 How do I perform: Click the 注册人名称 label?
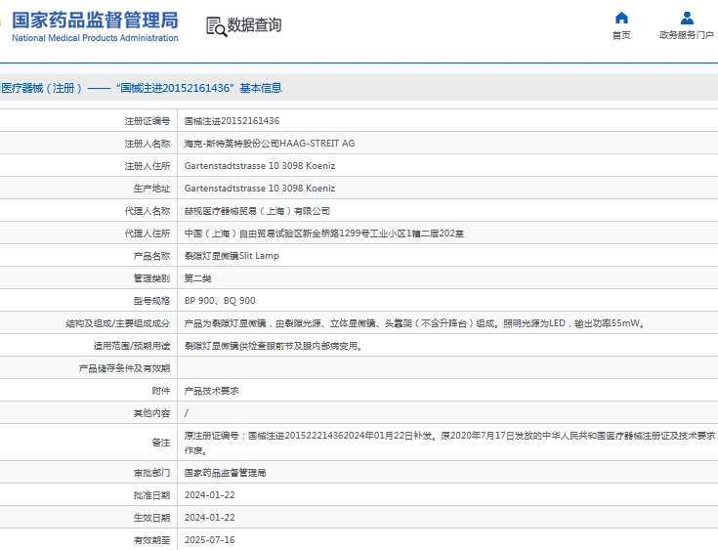pos(147,144)
